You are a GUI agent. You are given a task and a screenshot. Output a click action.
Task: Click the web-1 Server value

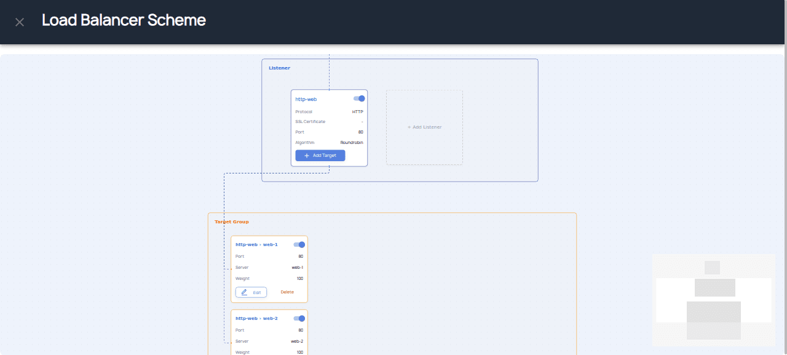[297, 268]
